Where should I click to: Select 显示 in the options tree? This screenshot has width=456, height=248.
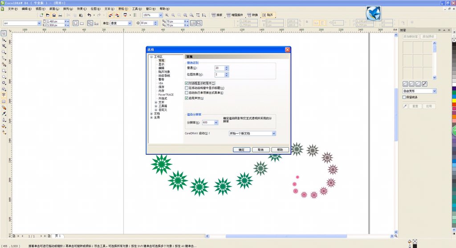point(161,64)
